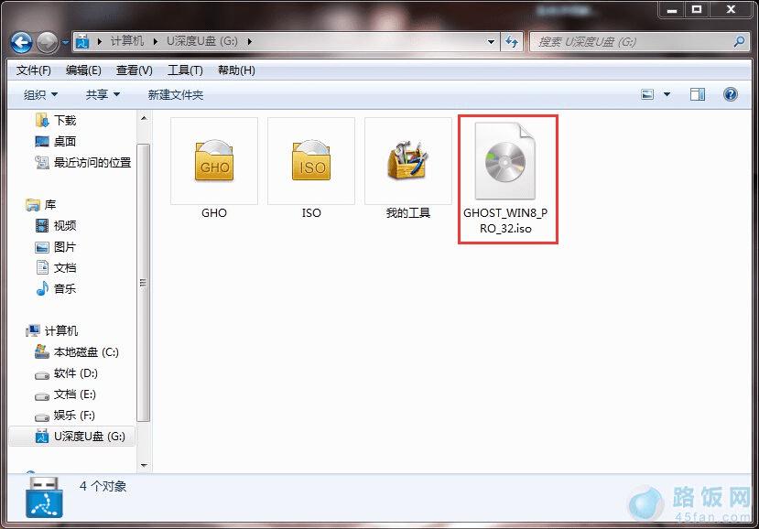Click the navigation pane scrollbar thumb
This screenshot has width=759, height=529.
tap(143, 283)
